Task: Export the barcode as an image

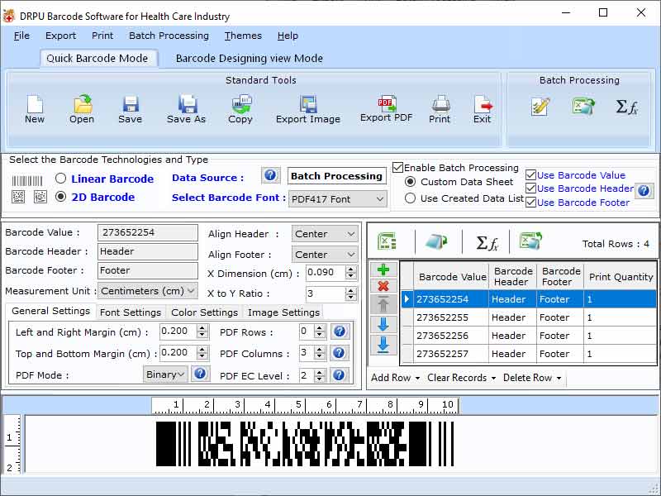Action: click(308, 107)
